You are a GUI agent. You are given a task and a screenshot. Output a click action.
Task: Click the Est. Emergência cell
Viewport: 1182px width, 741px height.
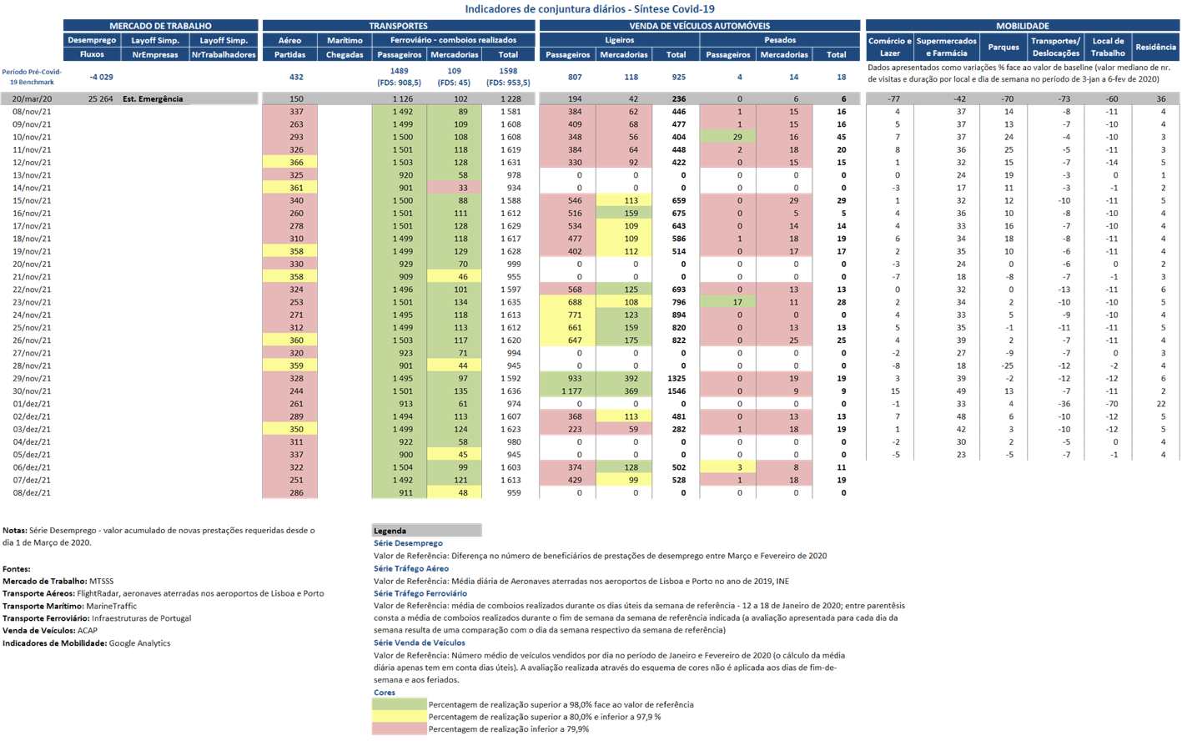(153, 98)
